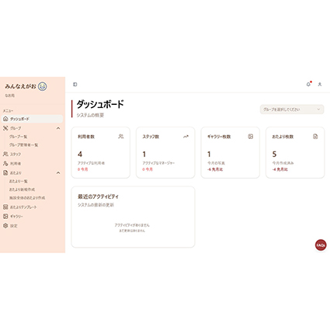Image resolution: width=330 pixels, height=330 pixels.
Task: Click 今月の写真 label
Action: click(x=216, y=163)
